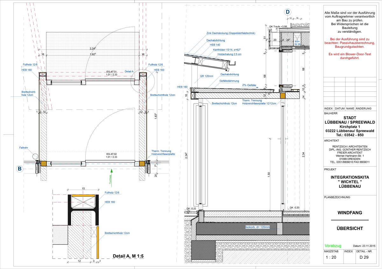This screenshot has width=382, height=269.
Task: Select the Detail A callout label
Action: coord(129,71)
